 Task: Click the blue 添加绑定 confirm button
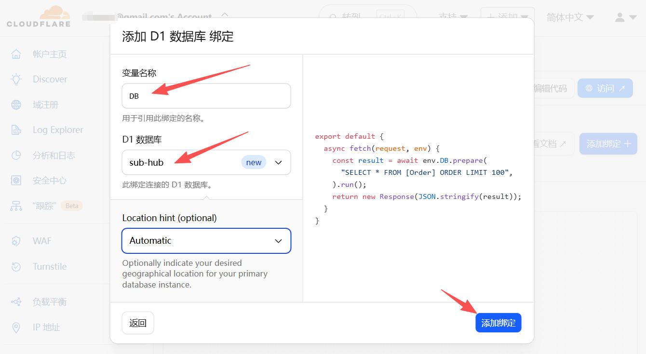coord(498,323)
